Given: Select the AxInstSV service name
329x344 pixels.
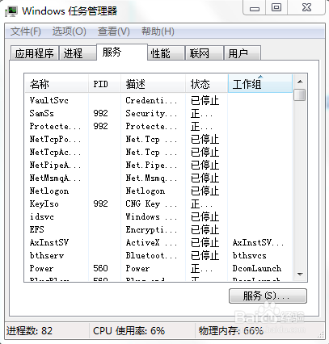Looking at the screenshot, I should [x=49, y=242].
